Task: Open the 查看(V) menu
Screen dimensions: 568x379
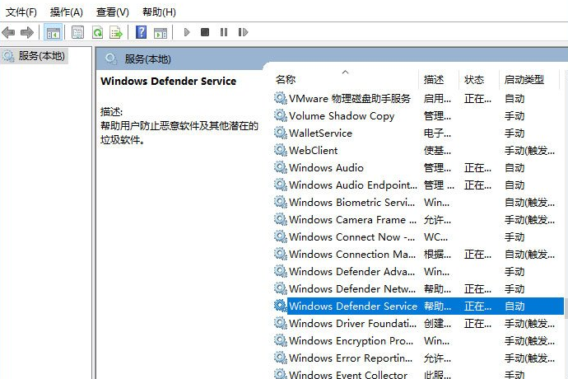Action: point(112,12)
